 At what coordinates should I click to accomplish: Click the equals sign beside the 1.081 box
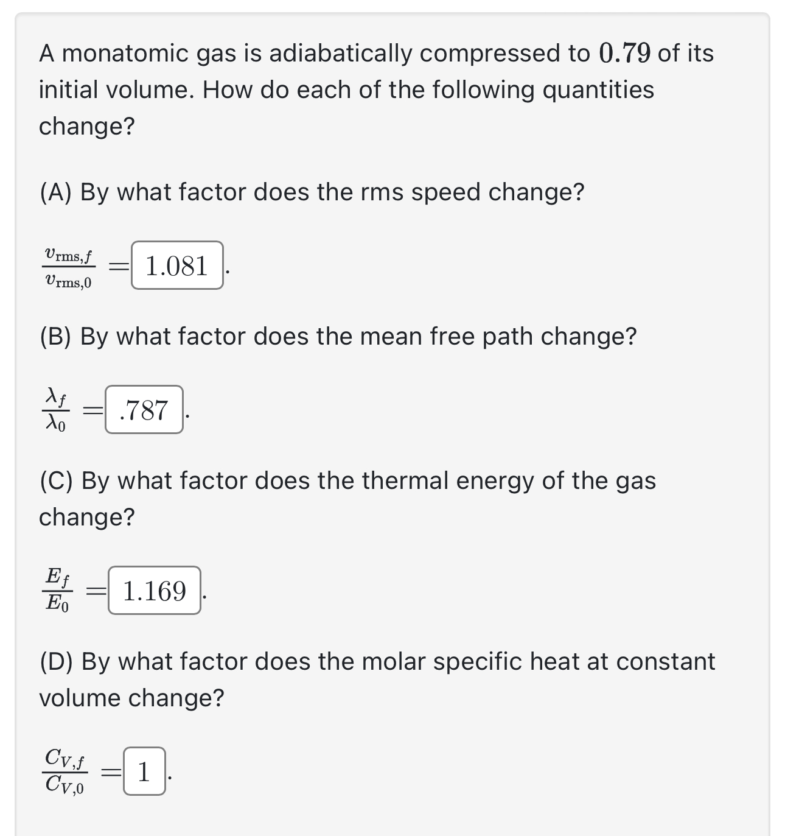coord(117,266)
